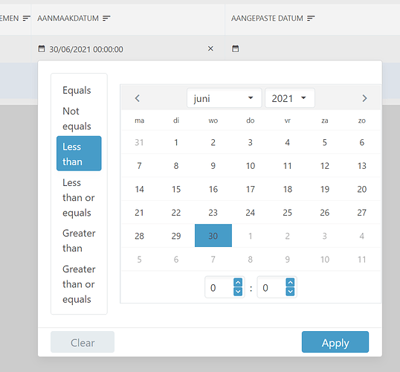Pick June 15 in the calendar
This screenshot has height=372, width=400.
coord(176,189)
